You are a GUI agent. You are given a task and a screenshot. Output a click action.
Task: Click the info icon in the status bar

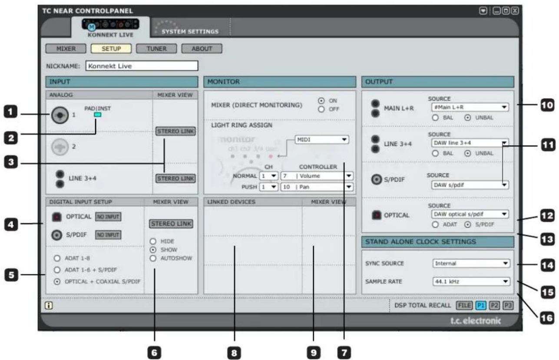click(48, 305)
